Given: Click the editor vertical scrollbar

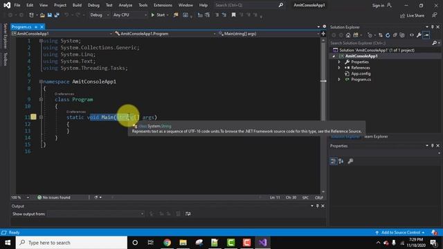Looking at the screenshot, I should [323, 116].
